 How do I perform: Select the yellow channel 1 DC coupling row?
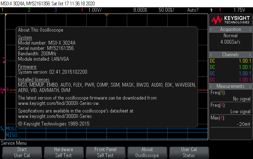point(231,61)
